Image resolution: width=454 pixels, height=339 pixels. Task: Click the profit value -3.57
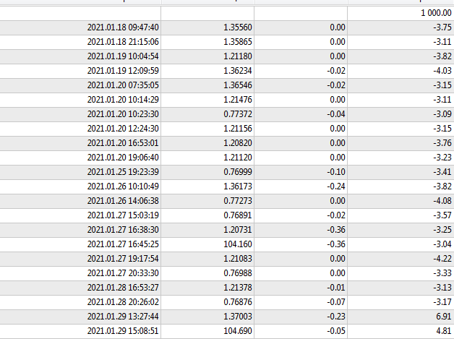[x=442, y=215]
